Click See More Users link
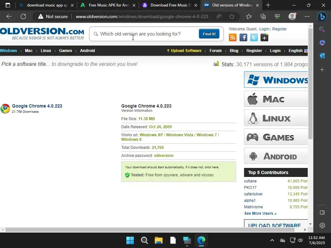This screenshot has width=331, height=248. pos(260,213)
